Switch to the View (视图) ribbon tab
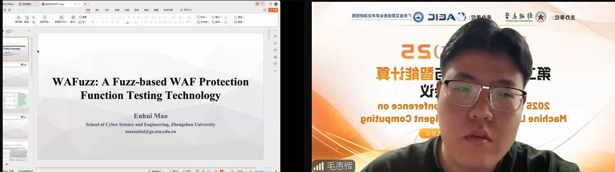The width and height of the screenshot is (615, 172). tap(156, 9)
